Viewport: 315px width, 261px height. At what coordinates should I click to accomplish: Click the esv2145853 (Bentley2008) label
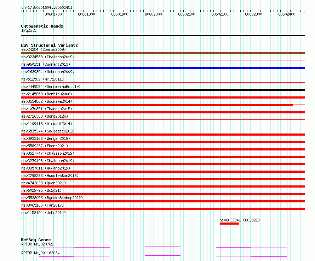pyautogui.click(x=47, y=94)
